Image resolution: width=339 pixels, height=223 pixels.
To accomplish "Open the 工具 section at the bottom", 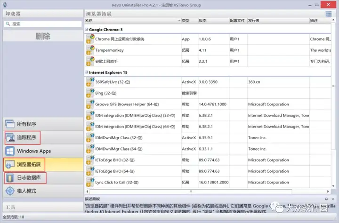I will 43,207.
